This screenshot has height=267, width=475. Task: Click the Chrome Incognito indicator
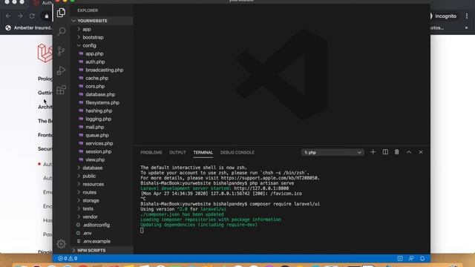(443, 16)
